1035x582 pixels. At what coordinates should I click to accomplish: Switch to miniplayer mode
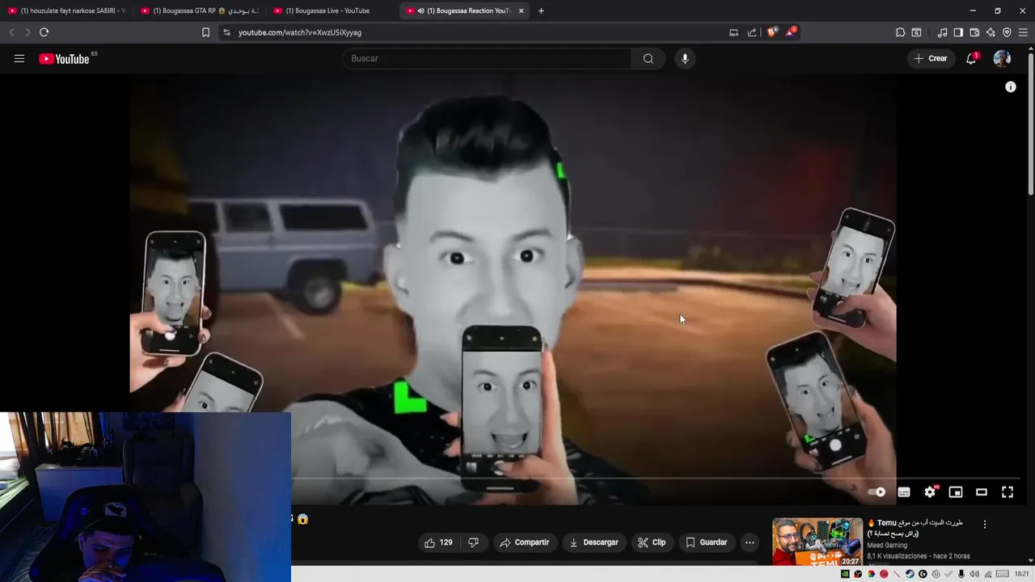click(956, 491)
